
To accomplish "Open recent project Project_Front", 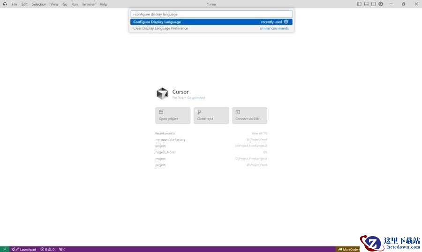I will tap(211, 152).
